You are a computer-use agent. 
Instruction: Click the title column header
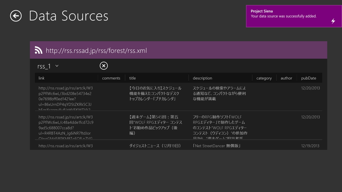[132, 78]
